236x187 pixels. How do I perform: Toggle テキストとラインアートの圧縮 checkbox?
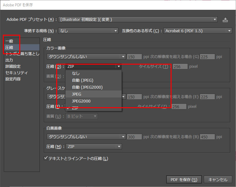pos(46,158)
